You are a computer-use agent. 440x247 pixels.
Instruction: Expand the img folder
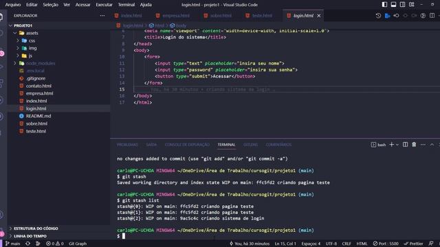(18, 48)
